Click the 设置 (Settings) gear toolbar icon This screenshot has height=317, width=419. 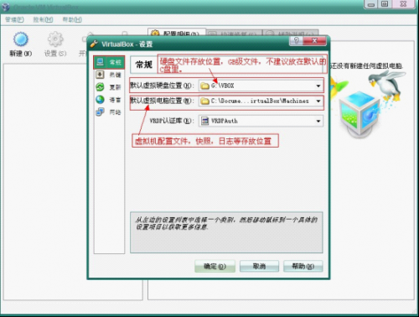(x=55, y=39)
